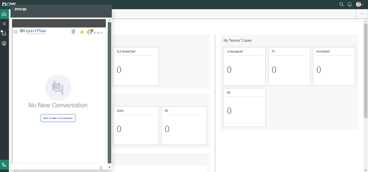Click the softphone panel scroll-down arrow
This screenshot has width=368, height=172.
[109, 167]
